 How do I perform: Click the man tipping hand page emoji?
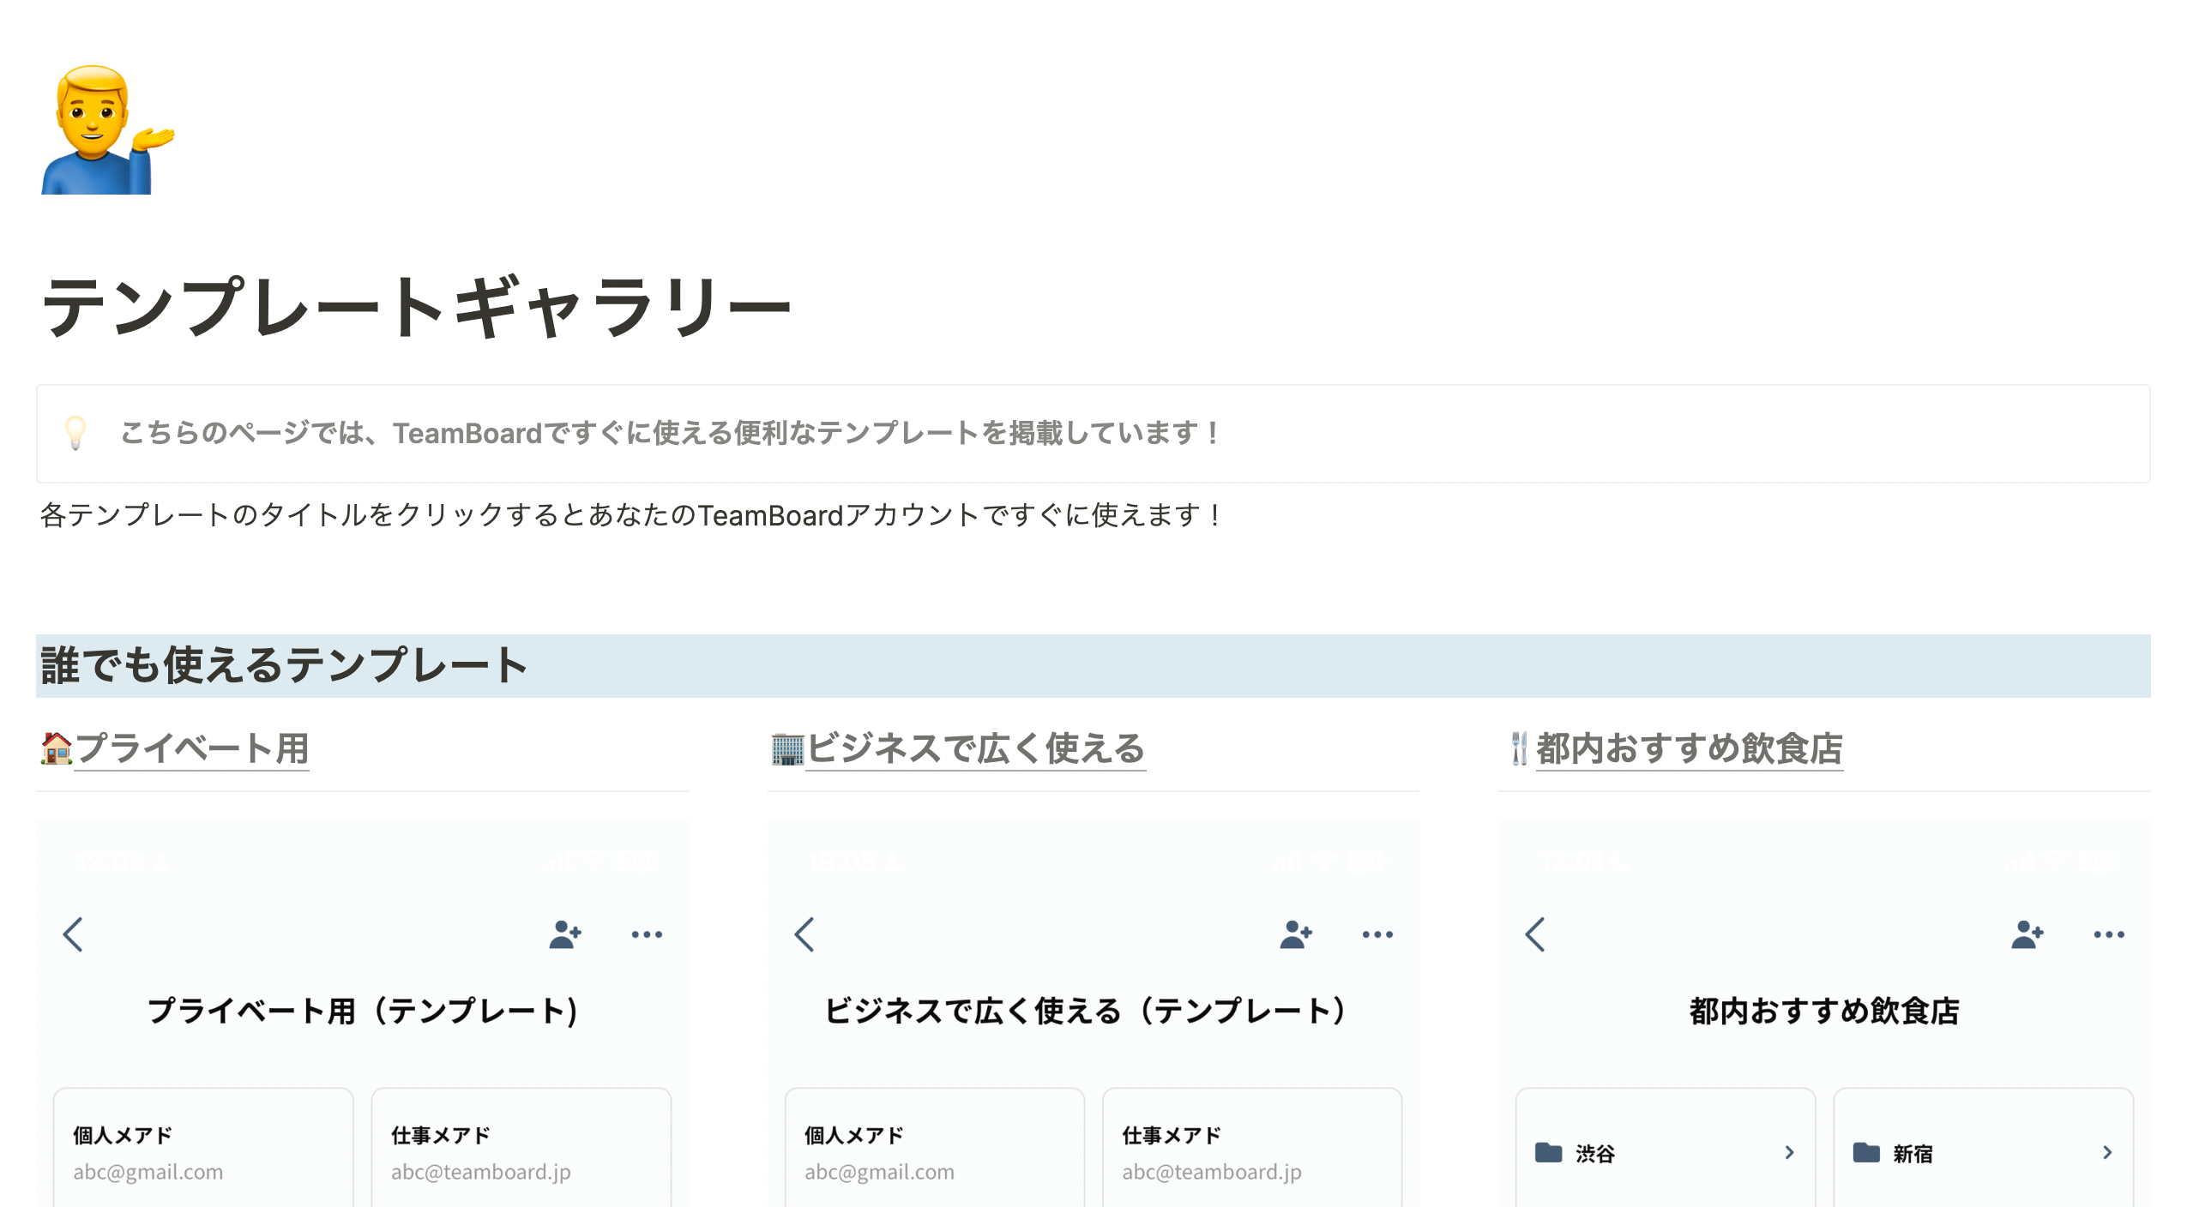(108, 129)
